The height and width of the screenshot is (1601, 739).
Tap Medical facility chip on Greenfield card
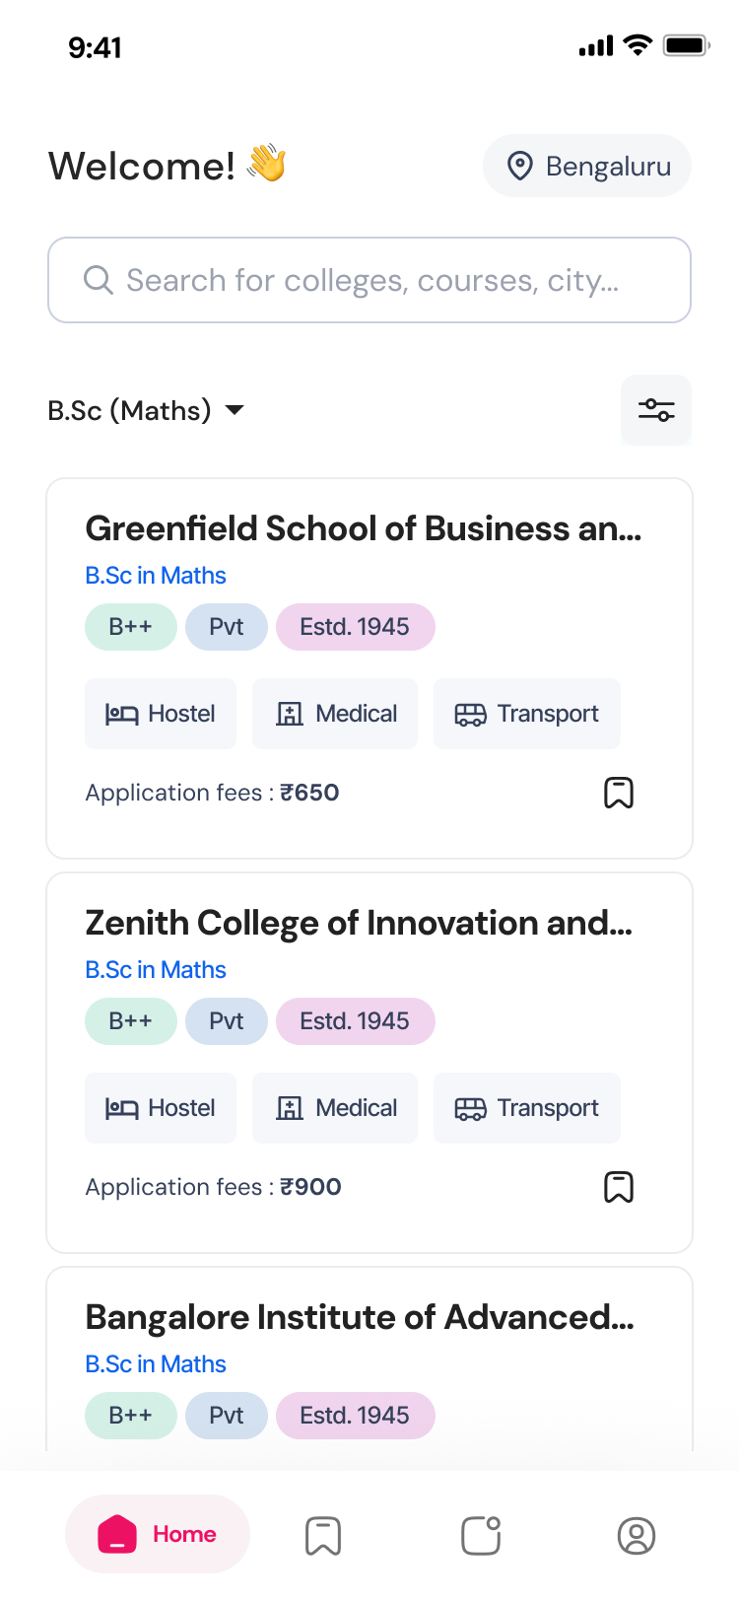[x=335, y=714]
